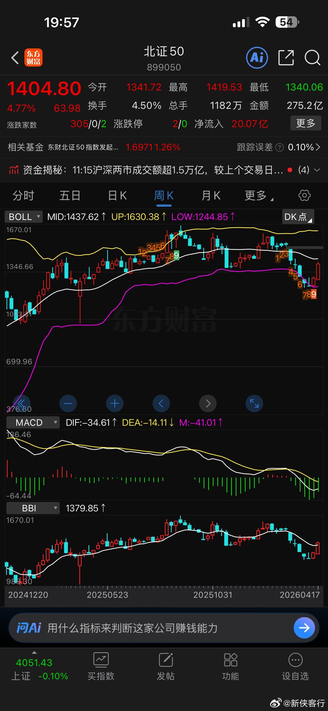Viewport: 328px width, 711px height.
Task: Tap the BOLL UP:1630.38 reading
Action: pyautogui.click(x=139, y=217)
